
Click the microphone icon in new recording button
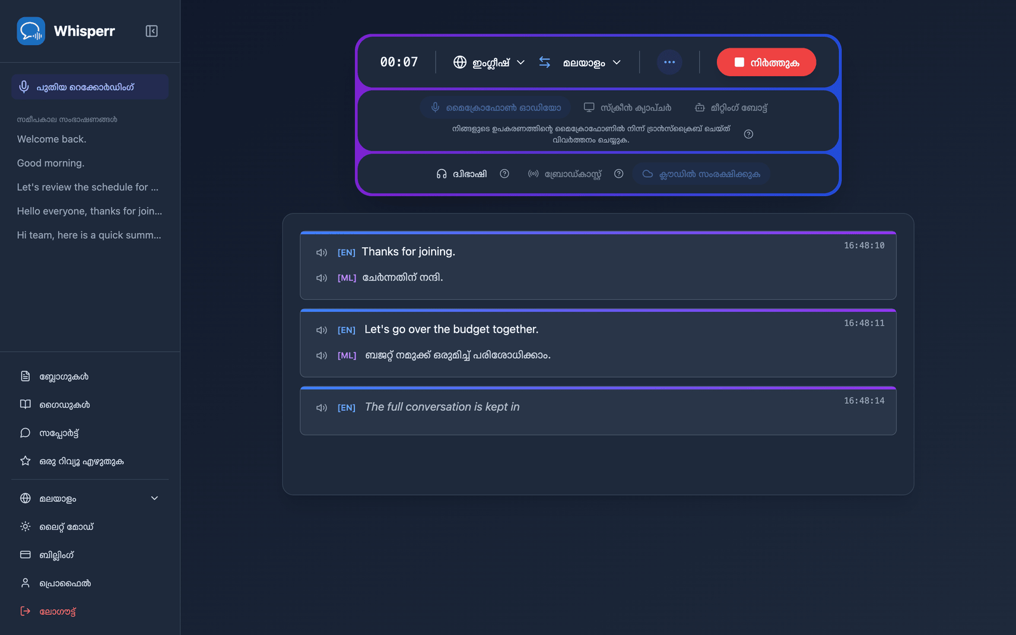(x=24, y=87)
